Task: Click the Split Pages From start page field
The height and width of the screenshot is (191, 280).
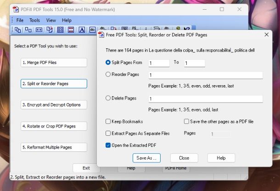Action: (x=159, y=63)
